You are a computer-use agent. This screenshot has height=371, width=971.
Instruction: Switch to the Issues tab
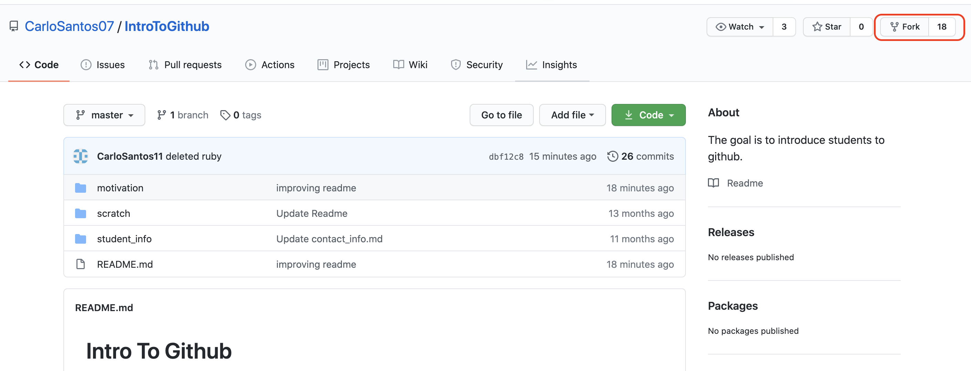(x=103, y=65)
